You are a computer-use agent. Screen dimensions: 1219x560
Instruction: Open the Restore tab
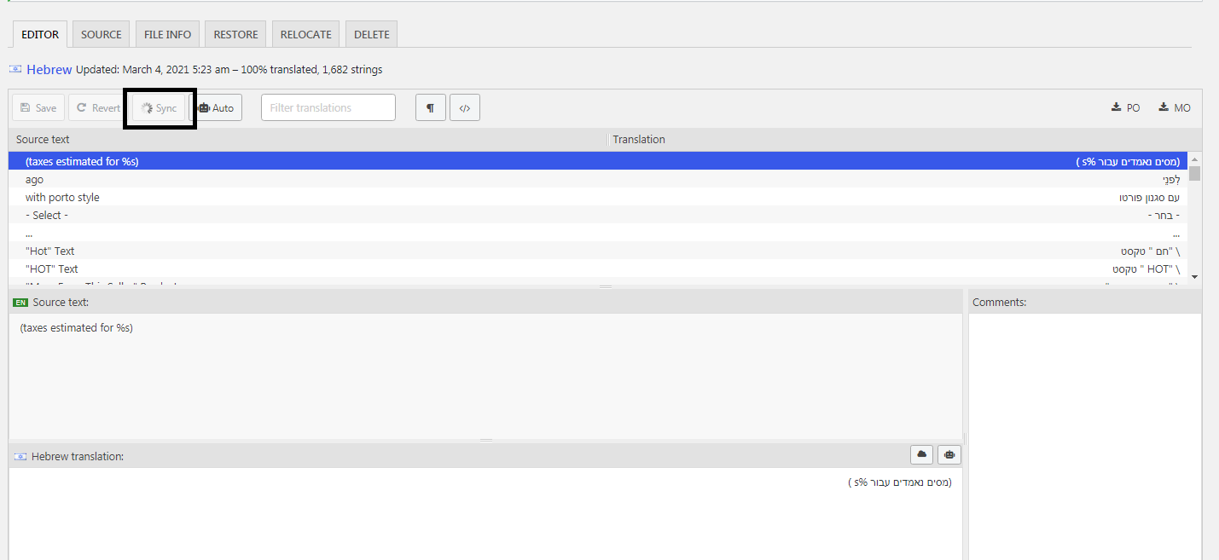pyautogui.click(x=235, y=34)
